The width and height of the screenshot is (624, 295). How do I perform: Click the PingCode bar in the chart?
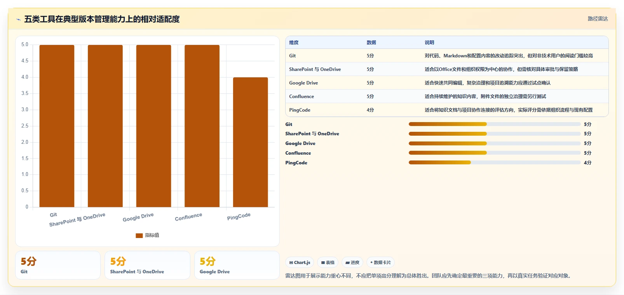click(x=251, y=142)
